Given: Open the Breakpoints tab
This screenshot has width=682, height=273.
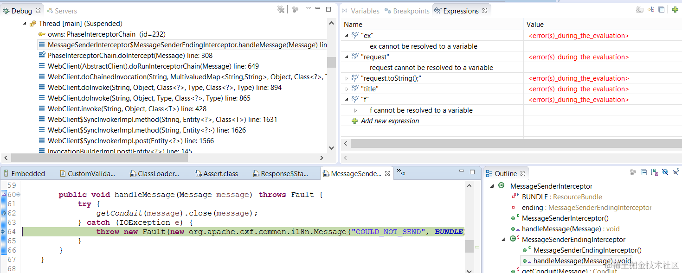Looking at the screenshot, I should 407,11.
